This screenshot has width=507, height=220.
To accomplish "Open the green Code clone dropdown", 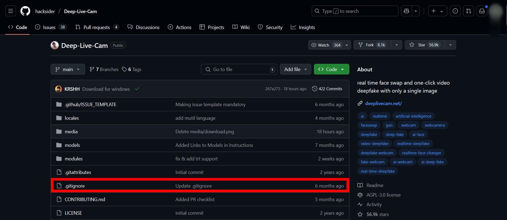I will [x=332, y=69].
